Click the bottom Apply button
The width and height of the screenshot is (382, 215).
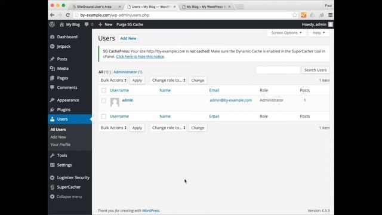137,128
